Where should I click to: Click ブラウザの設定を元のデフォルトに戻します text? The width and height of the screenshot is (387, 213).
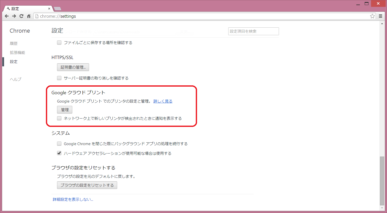pyautogui.click(x=97, y=177)
